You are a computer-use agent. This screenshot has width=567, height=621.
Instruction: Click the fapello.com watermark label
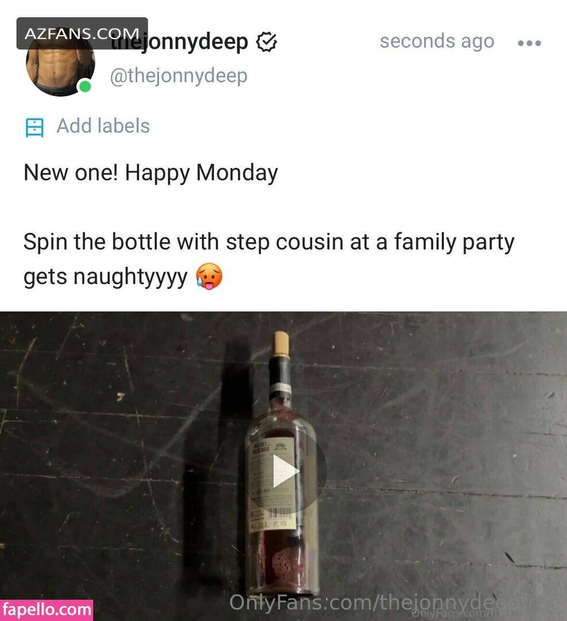[x=47, y=610]
